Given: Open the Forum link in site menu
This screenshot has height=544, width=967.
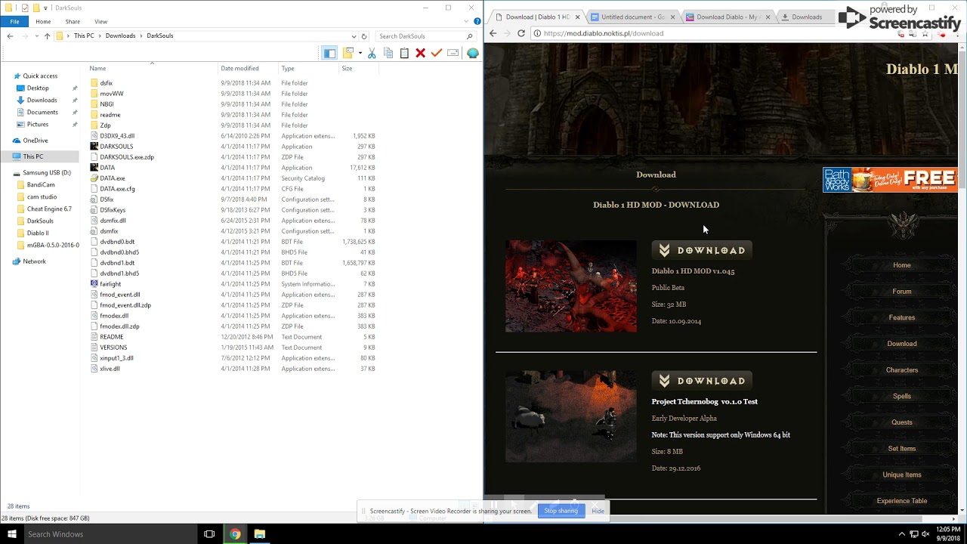Looking at the screenshot, I should pyautogui.click(x=902, y=292).
